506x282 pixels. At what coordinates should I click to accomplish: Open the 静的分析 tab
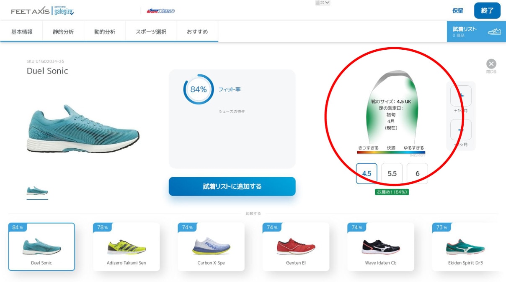tap(63, 32)
